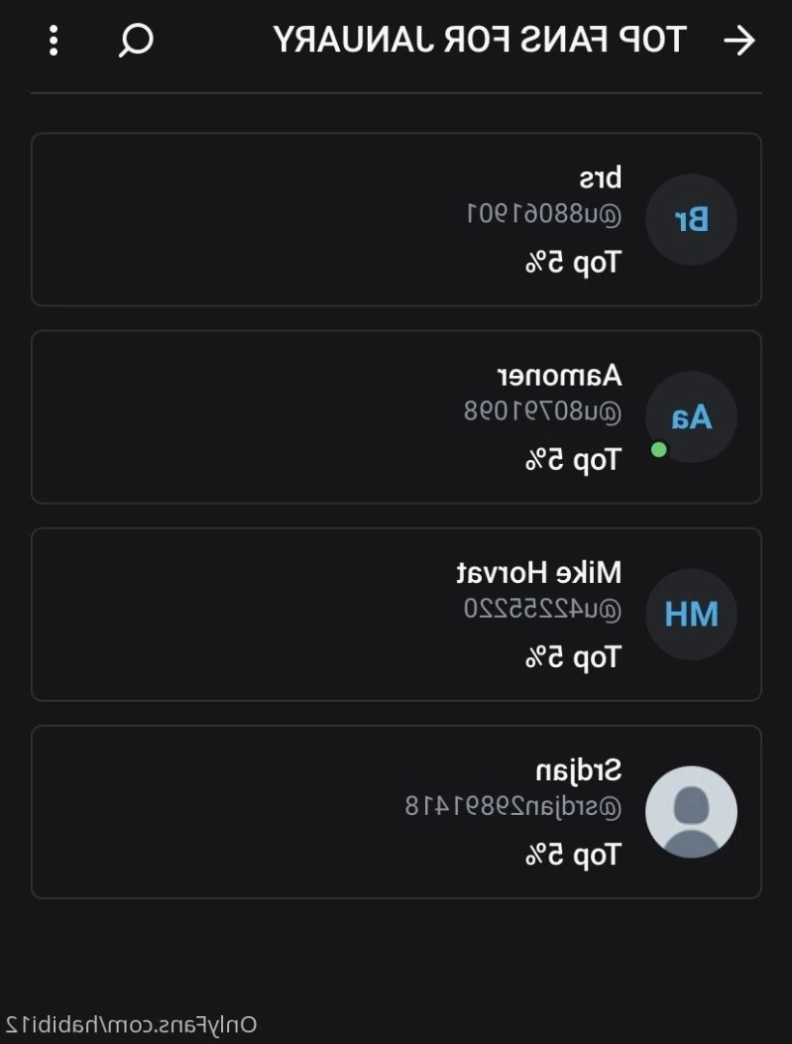Open the Mike Horvat display name
792x1044 pixels.
[539, 572]
